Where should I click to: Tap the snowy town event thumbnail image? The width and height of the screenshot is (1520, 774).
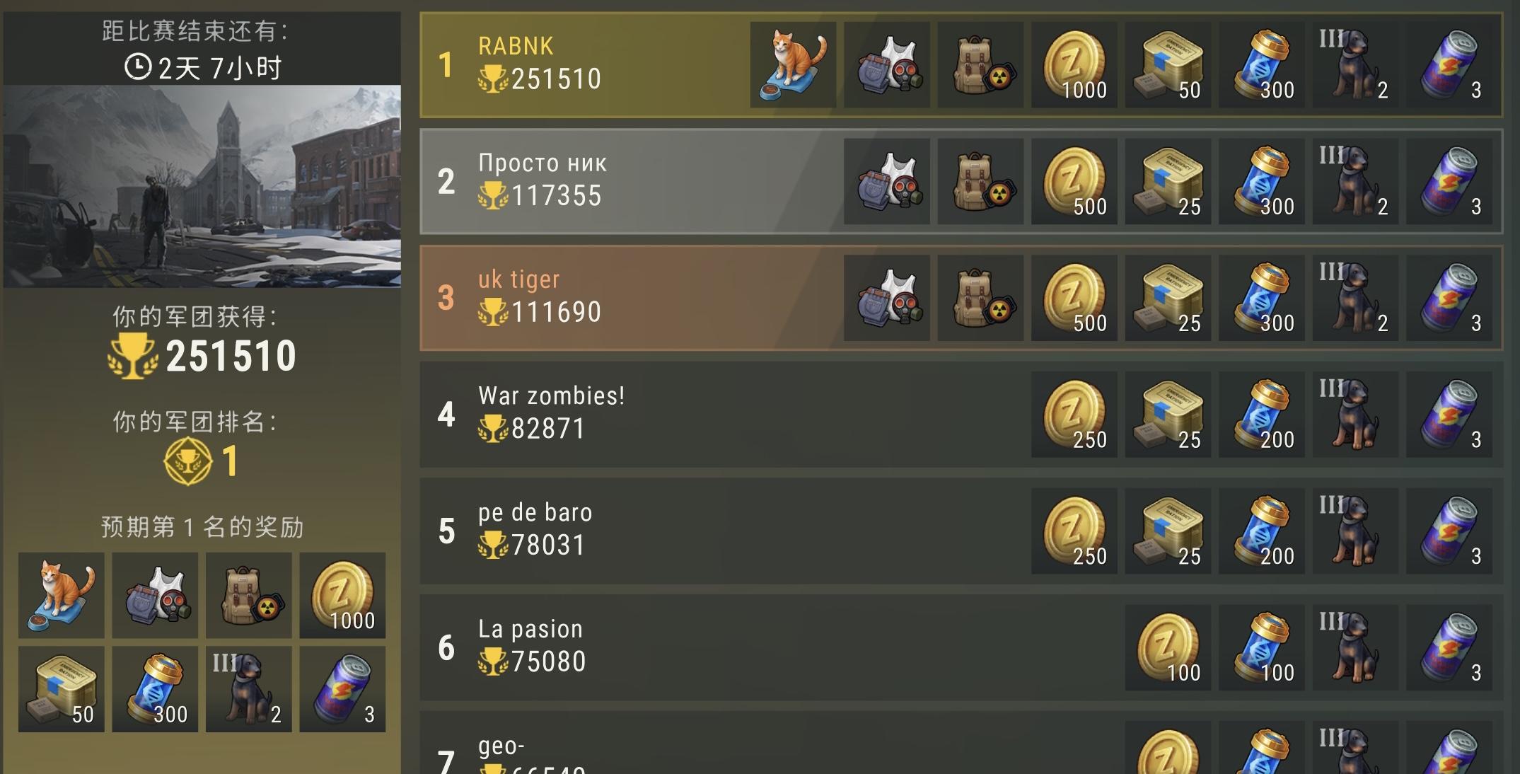click(x=202, y=186)
